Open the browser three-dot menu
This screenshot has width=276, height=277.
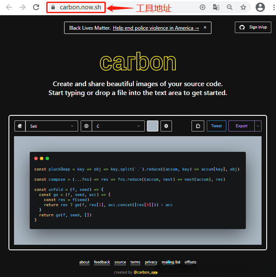pos(274,7)
